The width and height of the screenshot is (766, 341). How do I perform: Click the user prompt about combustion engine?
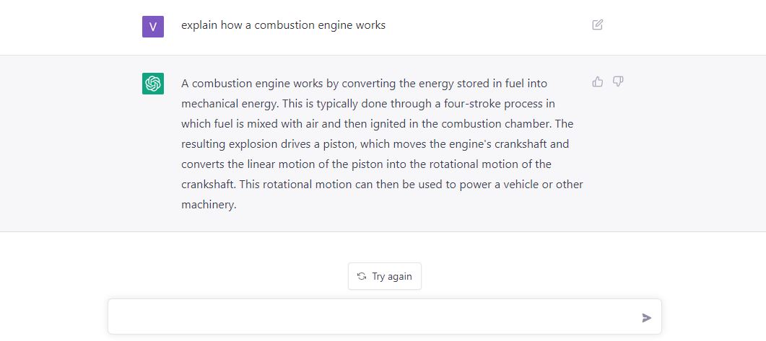(283, 25)
